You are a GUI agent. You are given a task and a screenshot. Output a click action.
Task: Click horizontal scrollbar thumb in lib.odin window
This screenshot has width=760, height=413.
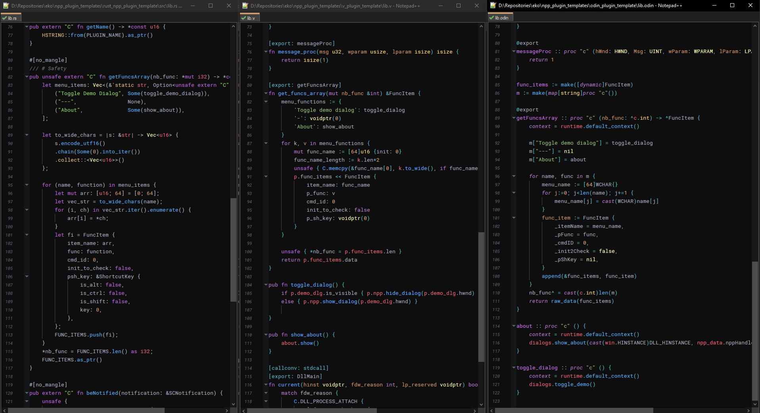pyautogui.click(x=574, y=410)
